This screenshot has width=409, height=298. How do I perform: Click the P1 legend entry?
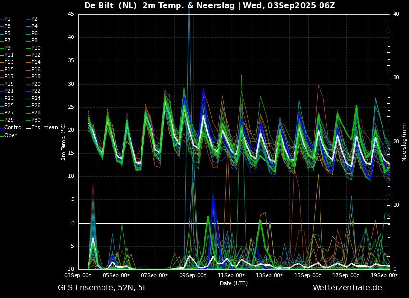tap(7, 19)
